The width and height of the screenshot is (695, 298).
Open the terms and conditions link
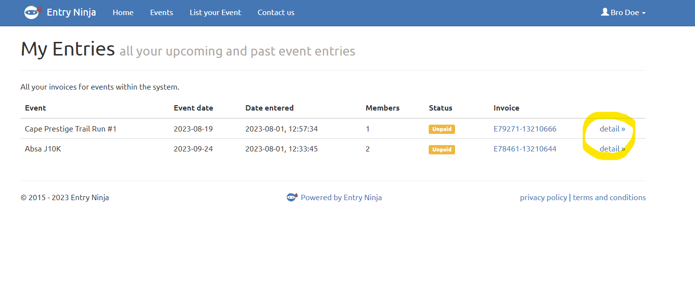609,198
